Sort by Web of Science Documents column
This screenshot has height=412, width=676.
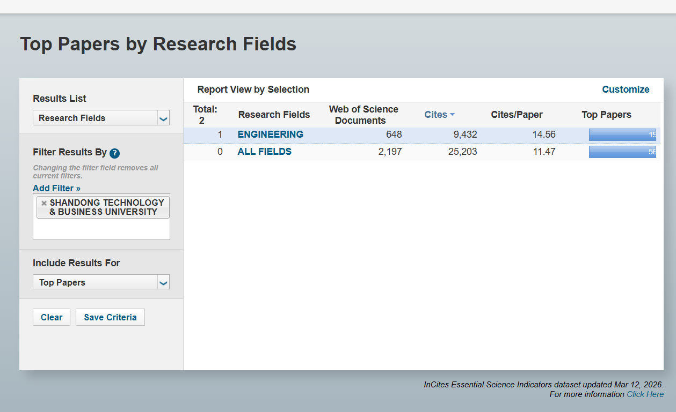364,115
